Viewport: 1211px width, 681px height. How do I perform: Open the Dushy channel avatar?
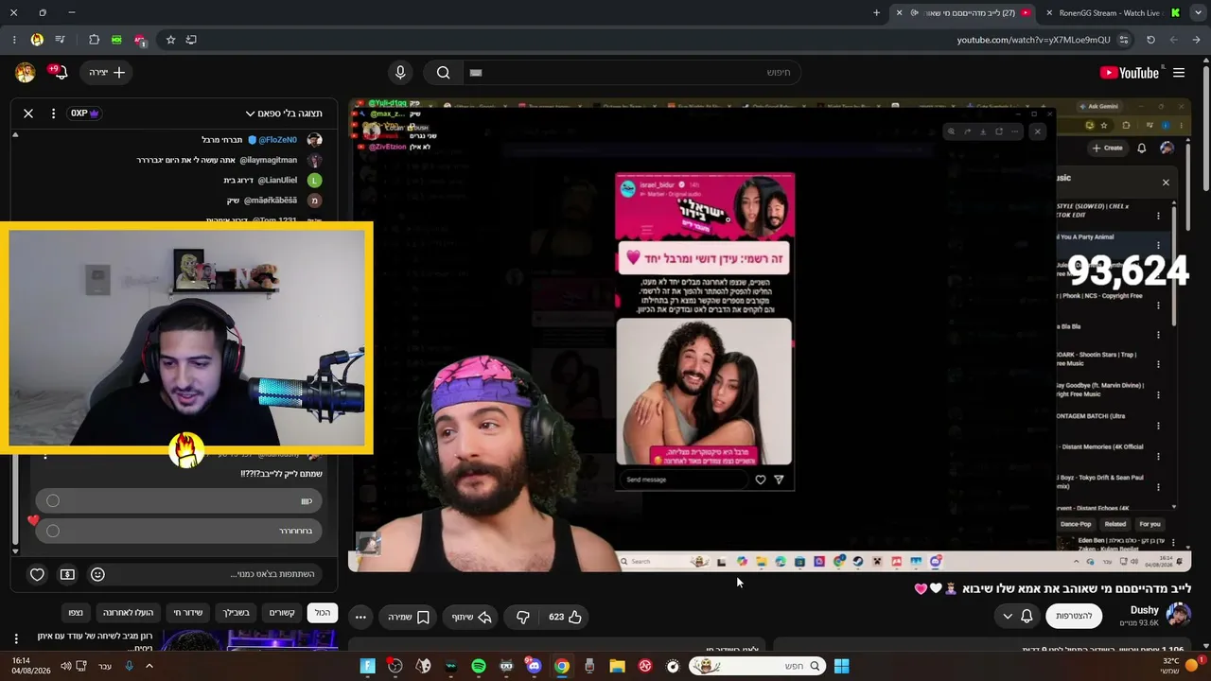tap(1179, 616)
